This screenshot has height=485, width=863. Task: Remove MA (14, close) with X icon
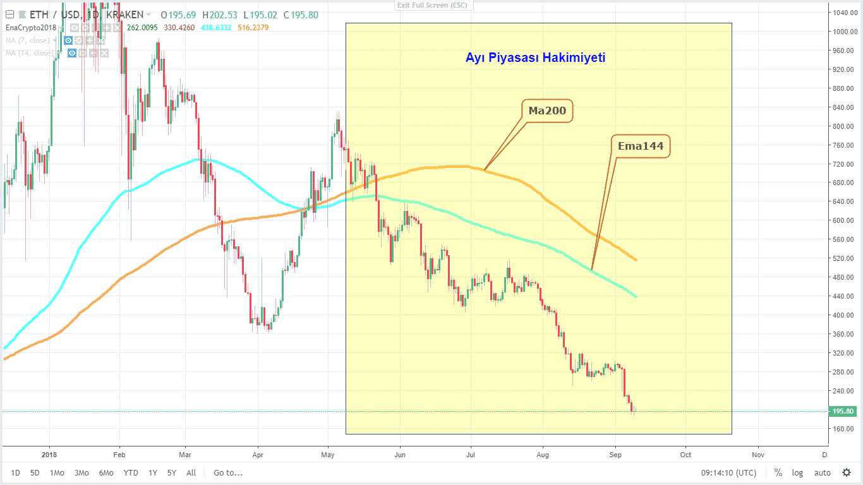(x=104, y=53)
